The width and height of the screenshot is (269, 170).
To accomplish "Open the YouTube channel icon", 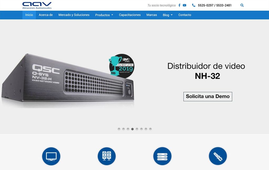I will (x=185, y=5).
